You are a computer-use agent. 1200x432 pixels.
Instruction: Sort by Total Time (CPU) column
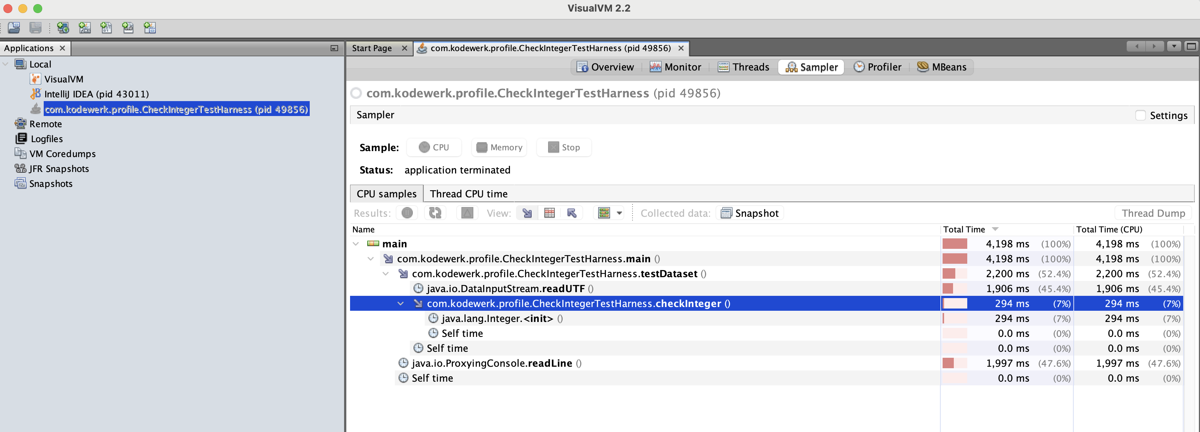1109,229
